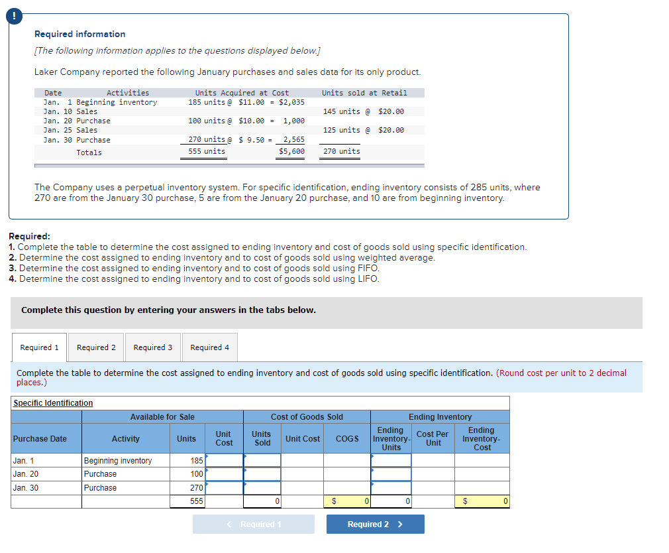Click the blue exclamation alert icon
The height and width of the screenshot is (553, 669).
14,16
